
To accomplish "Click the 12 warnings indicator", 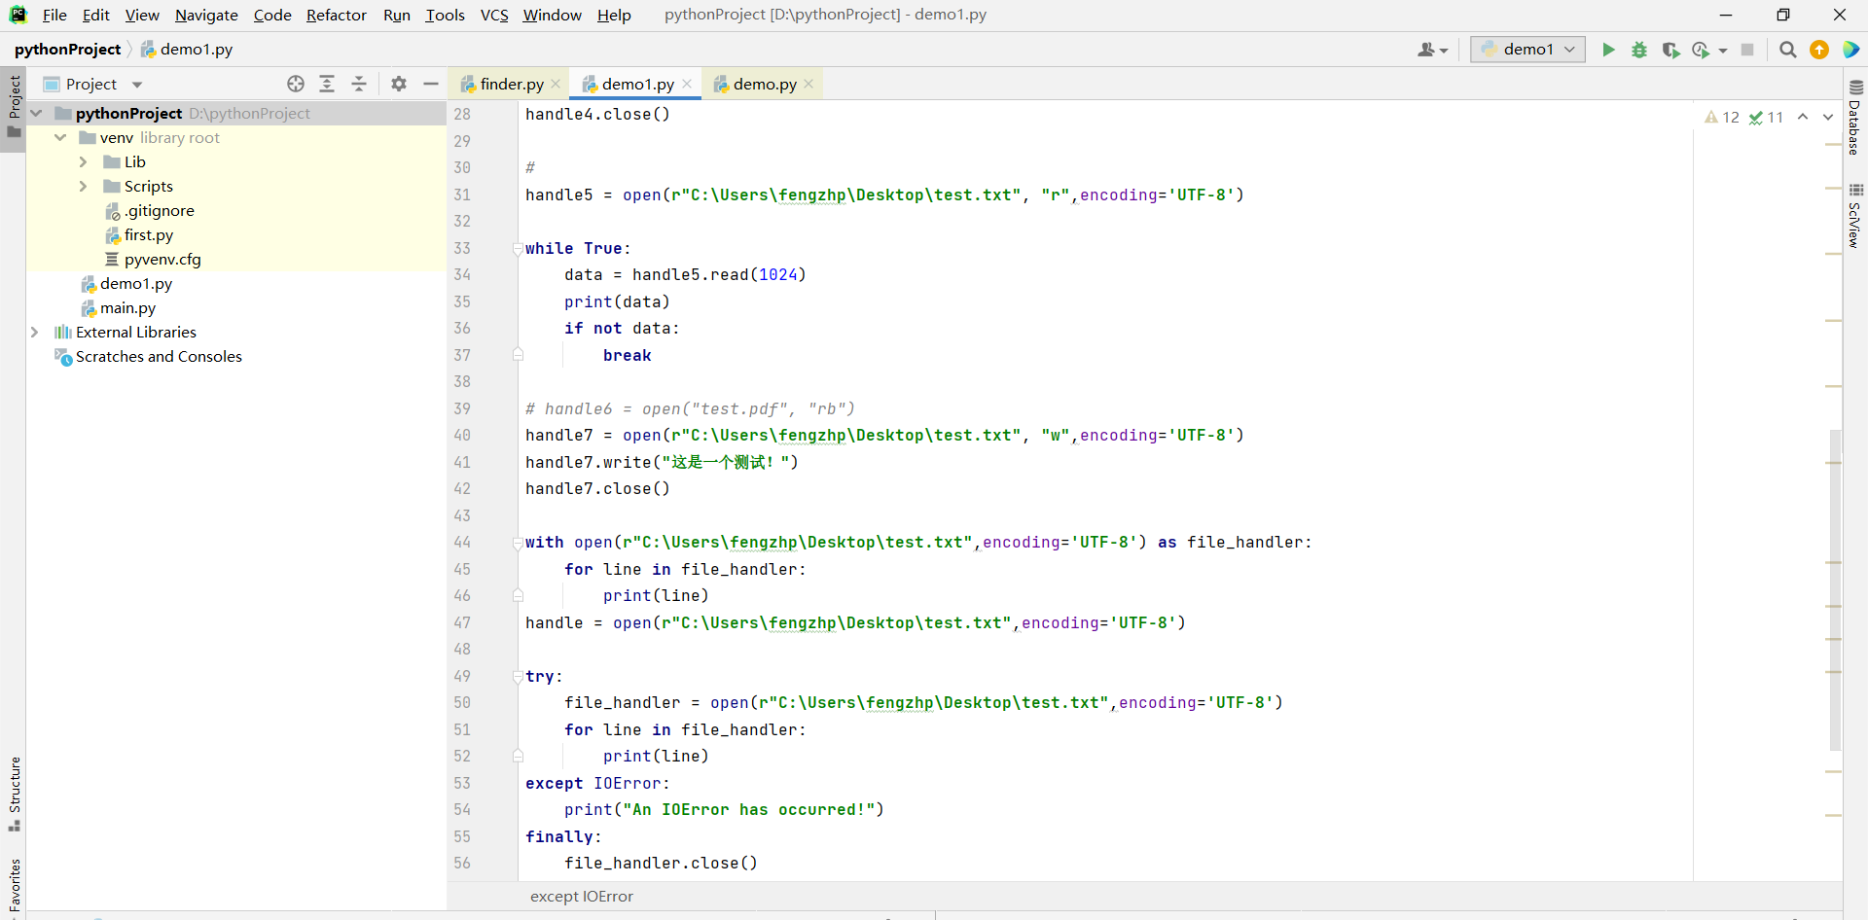I will click(1722, 118).
